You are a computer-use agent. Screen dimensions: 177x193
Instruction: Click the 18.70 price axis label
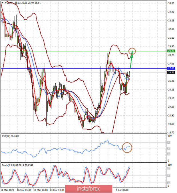[171, 133]
